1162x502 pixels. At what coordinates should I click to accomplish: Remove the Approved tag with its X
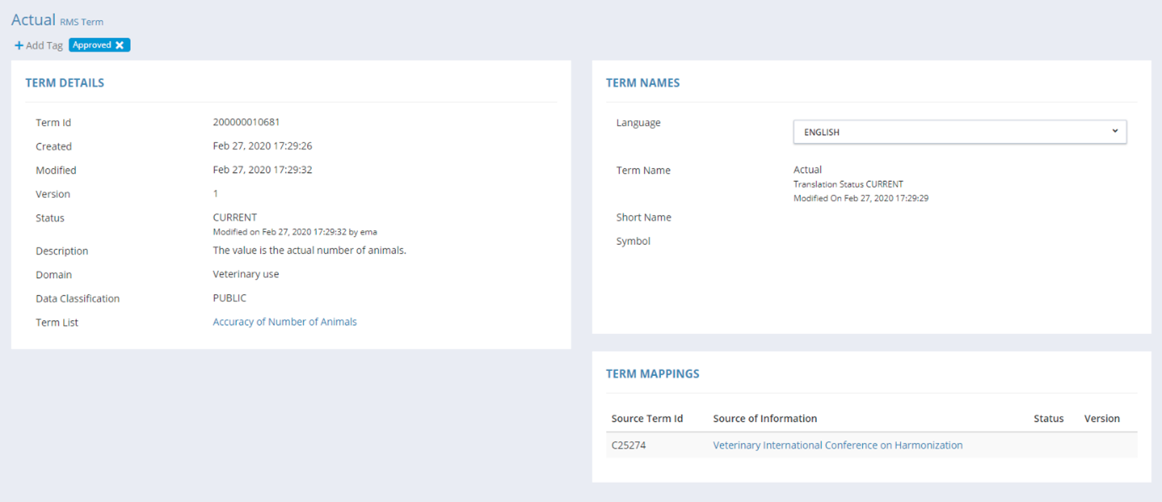120,45
